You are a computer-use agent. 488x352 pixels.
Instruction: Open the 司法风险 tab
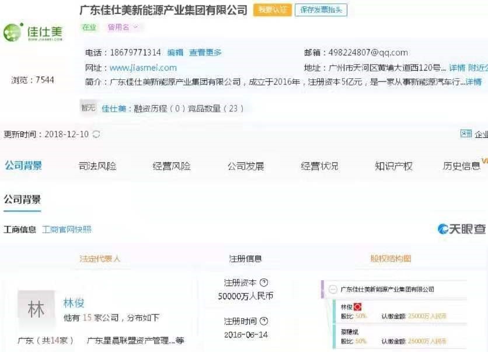[x=97, y=166]
